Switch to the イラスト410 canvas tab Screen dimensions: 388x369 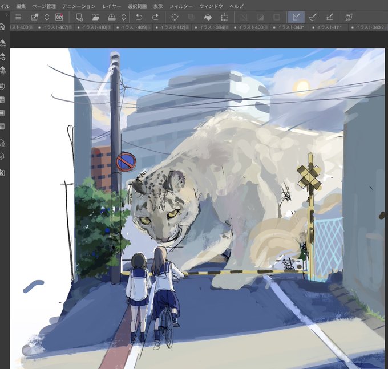(94, 27)
